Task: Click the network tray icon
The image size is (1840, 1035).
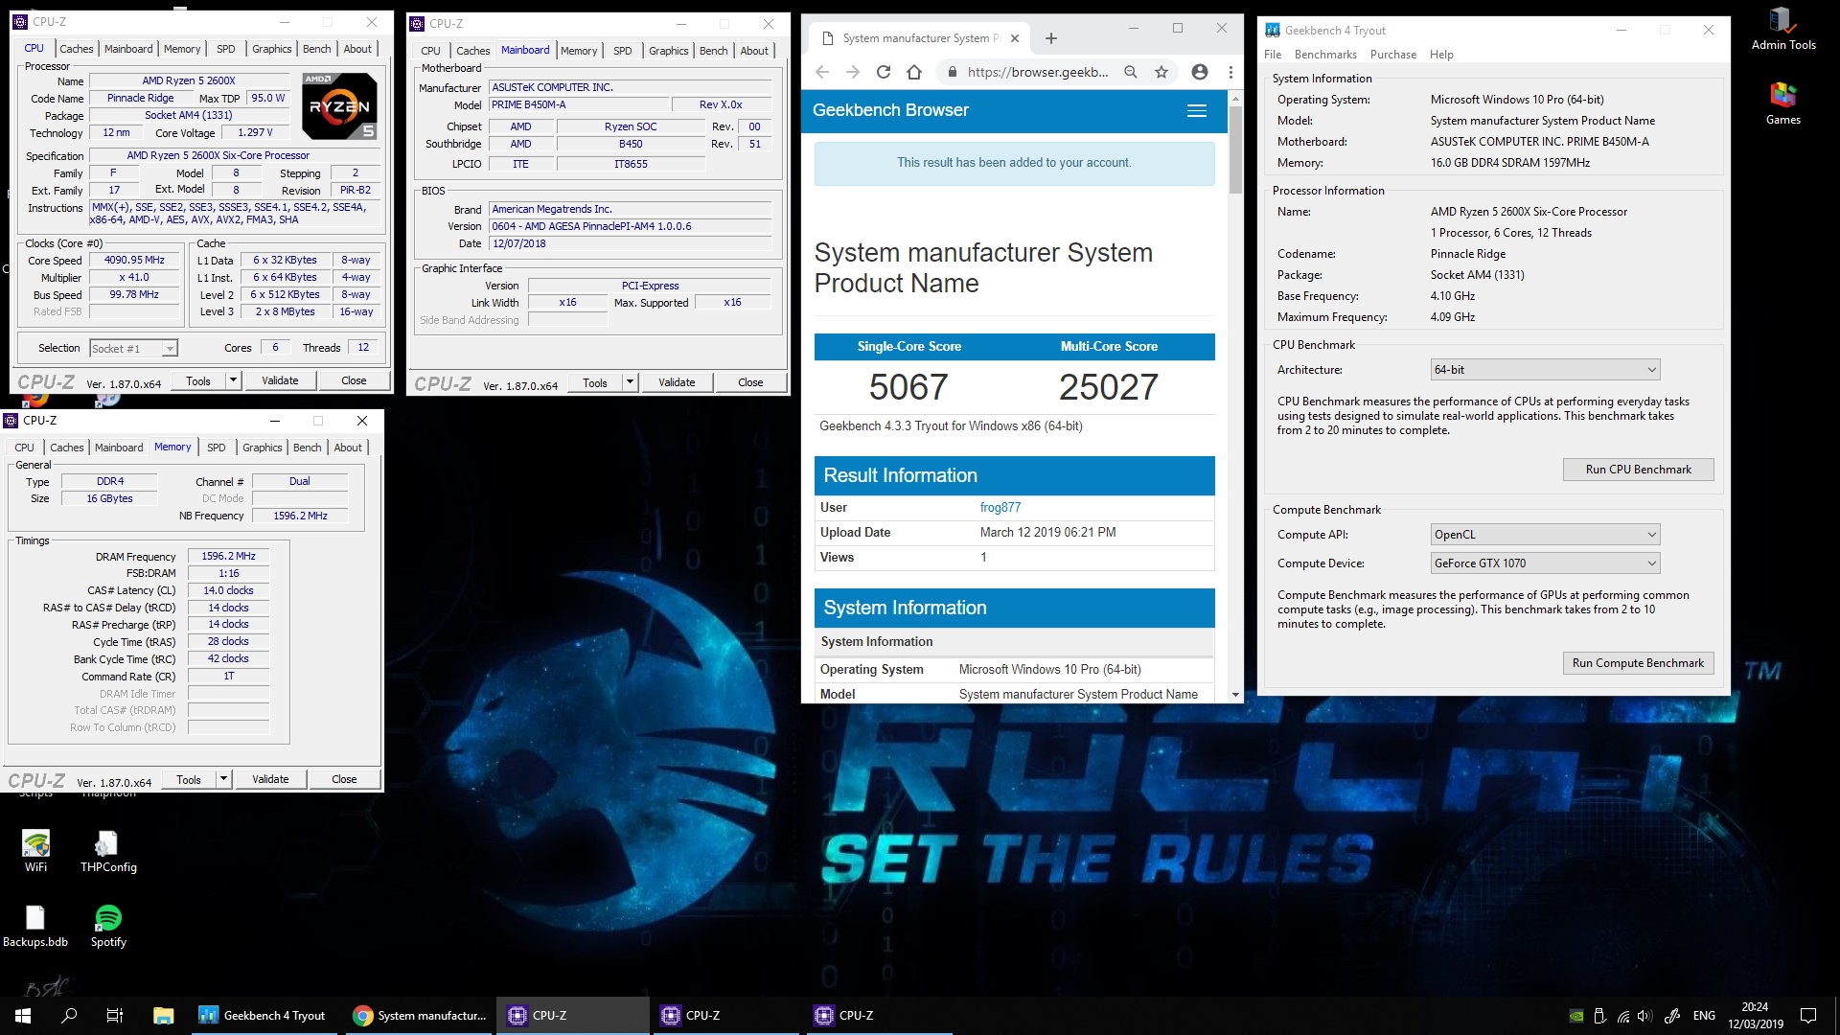Action: [1622, 1016]
